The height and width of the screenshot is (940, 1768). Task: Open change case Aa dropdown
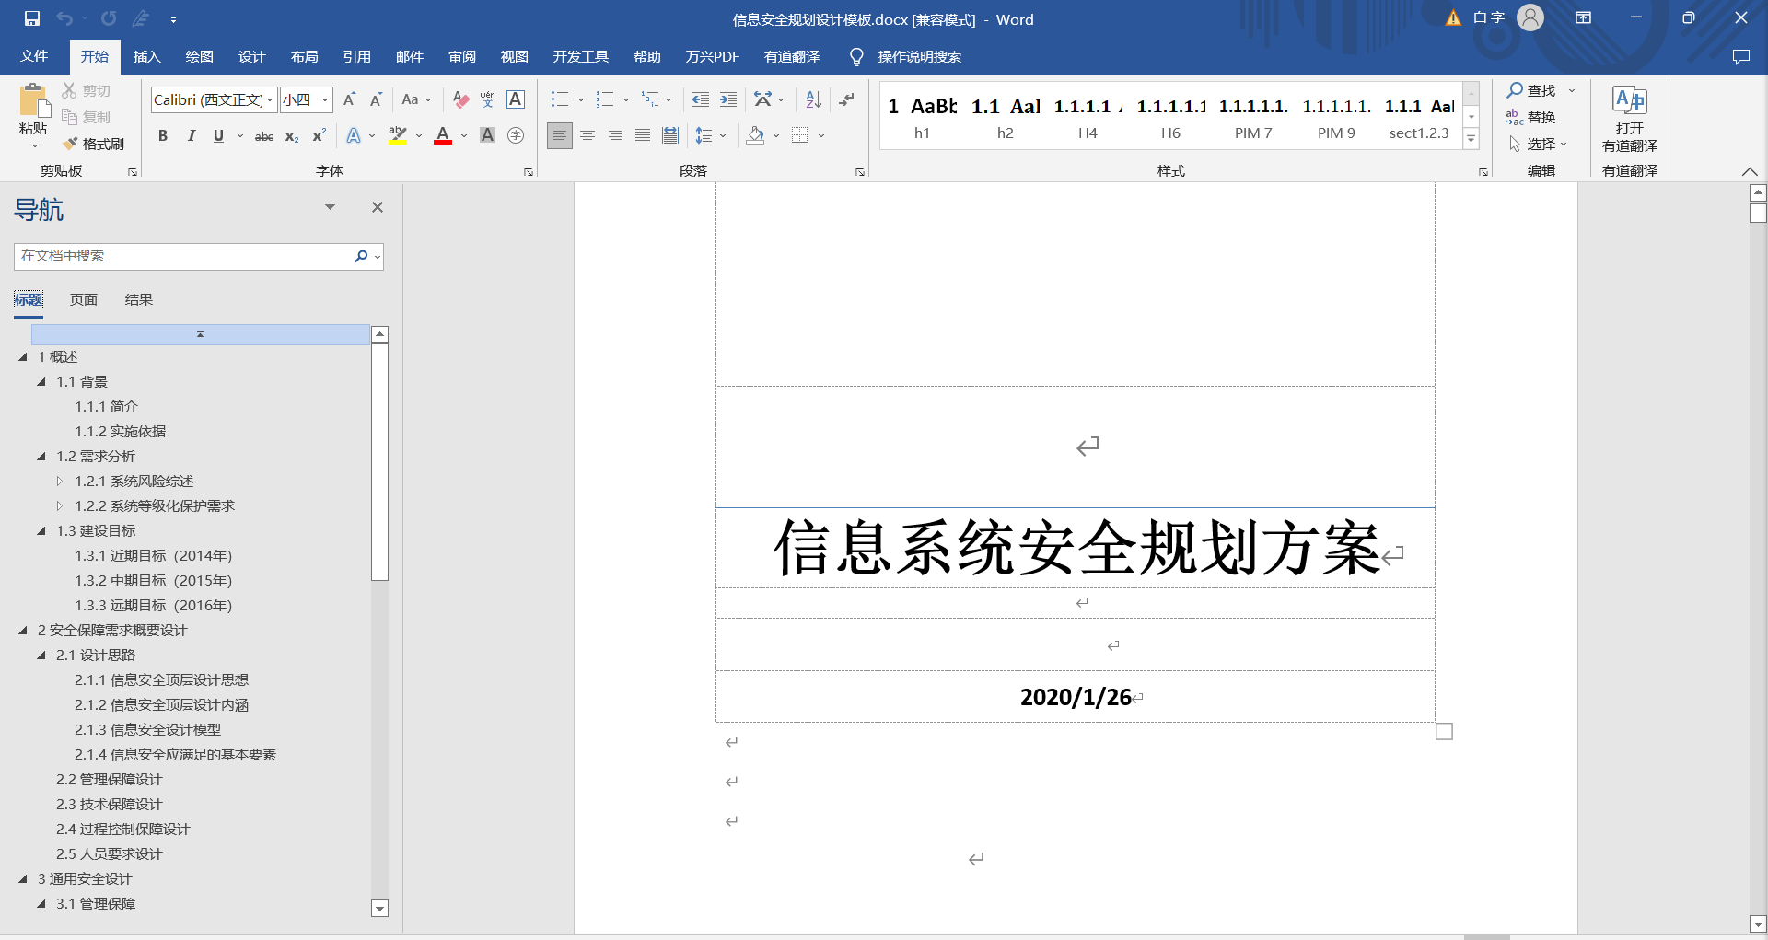[x=416, y=99]
